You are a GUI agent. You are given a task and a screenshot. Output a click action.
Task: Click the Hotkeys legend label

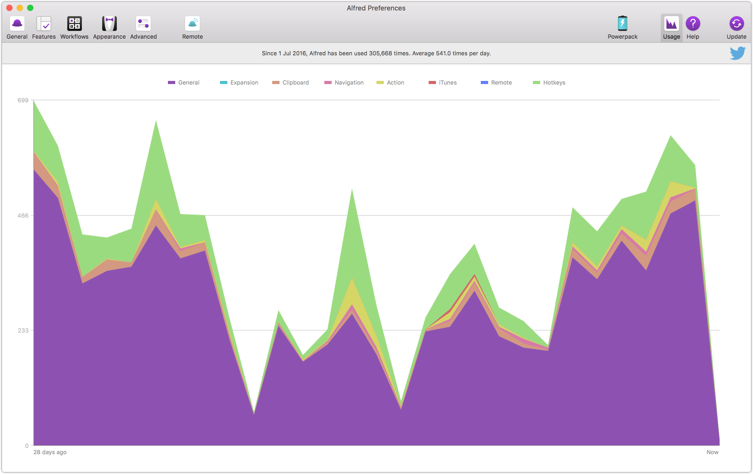click(554, 82)
